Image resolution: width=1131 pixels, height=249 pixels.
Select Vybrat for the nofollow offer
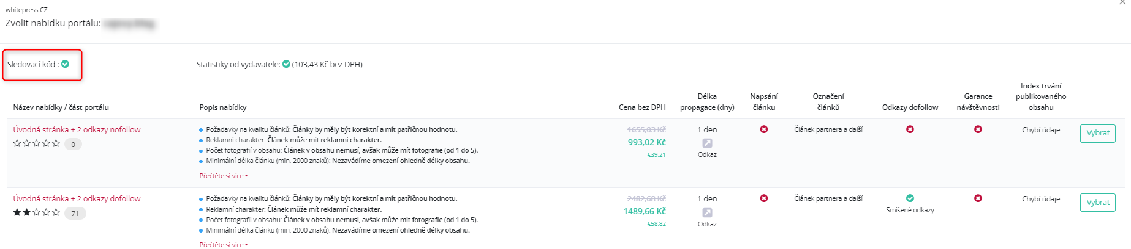click(x=1097, y=133)
